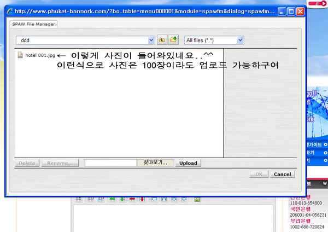Close the SPAW file manager window
Screen dimensions: 328x232
300,11
